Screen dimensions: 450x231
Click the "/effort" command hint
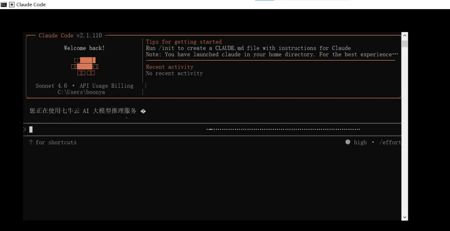click(x=390, y=142)
